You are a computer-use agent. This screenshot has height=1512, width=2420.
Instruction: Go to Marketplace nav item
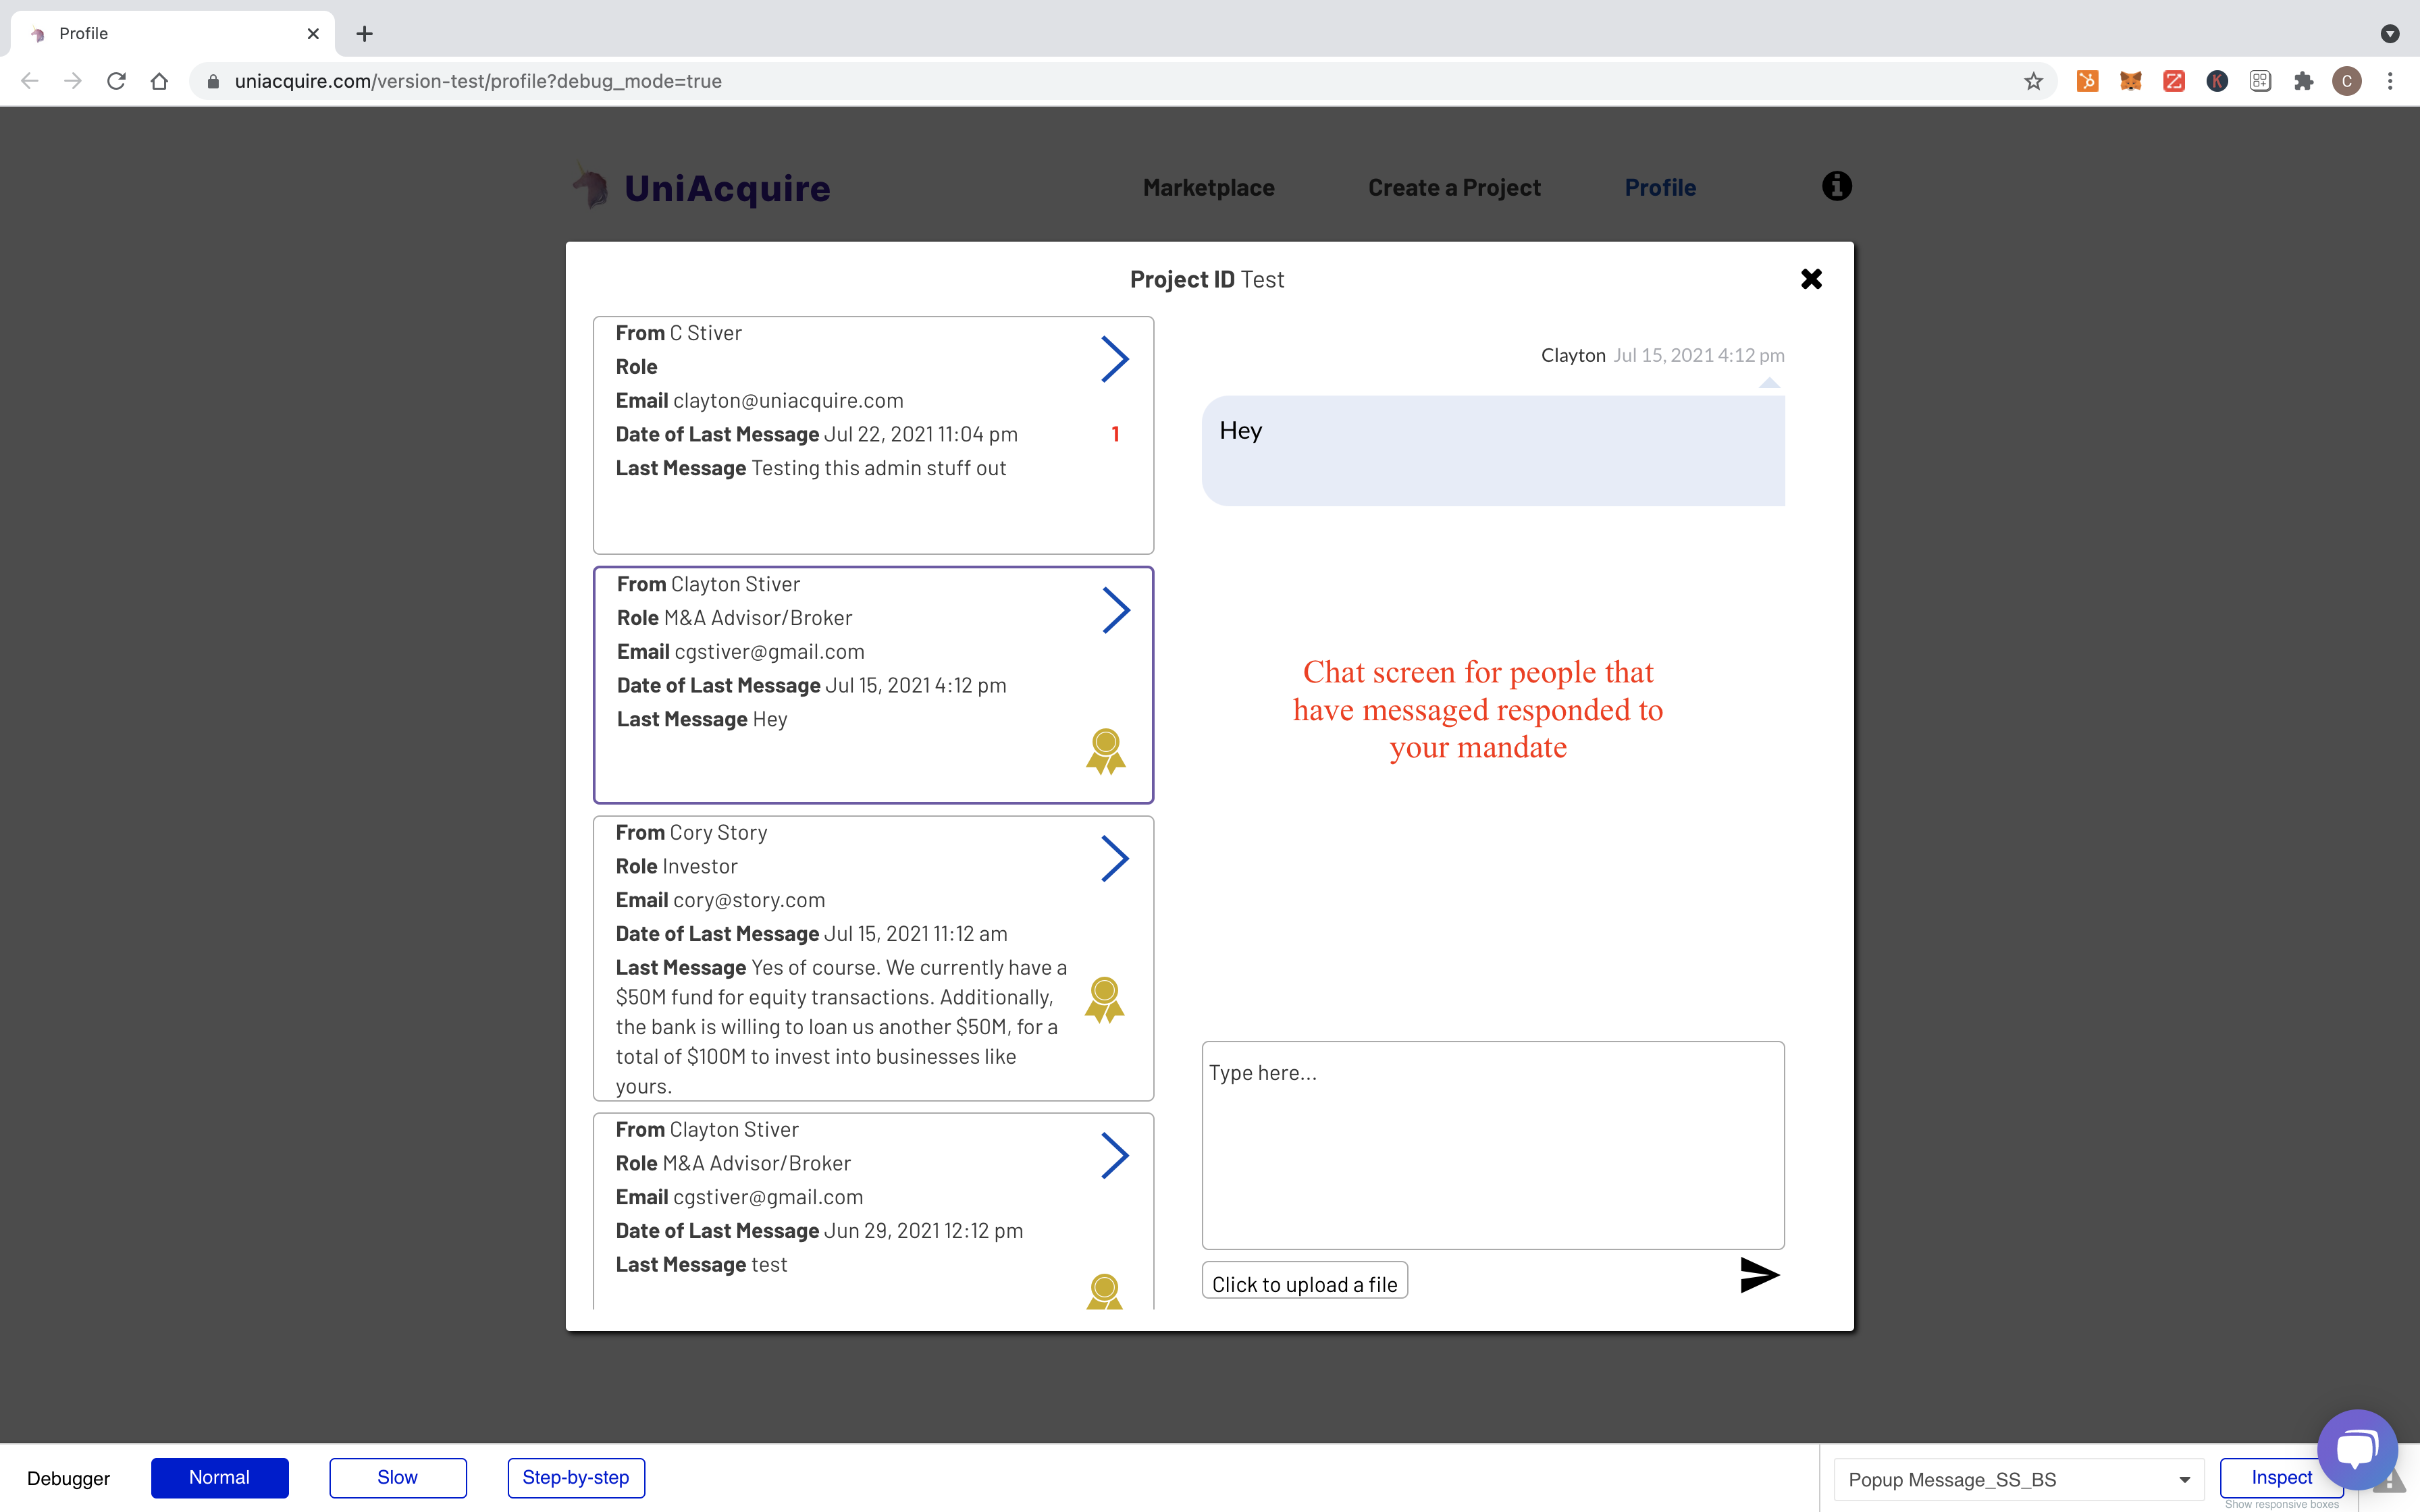[x=1208, y=187]
